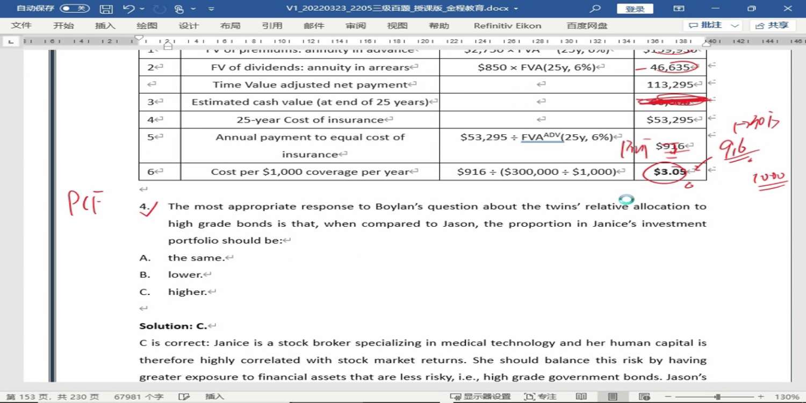
Task: Open 显示器设置 display settings
Action: point(481,397)
